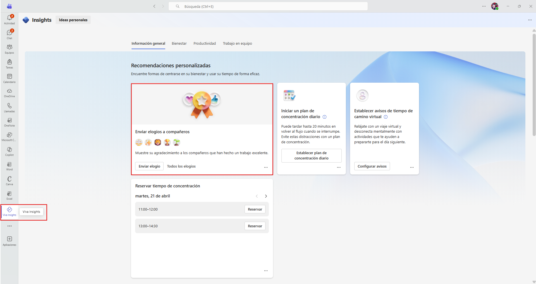Select the first praise badge icon
The width and height of the screenshot is (536, 284).
tap(139, 142)
